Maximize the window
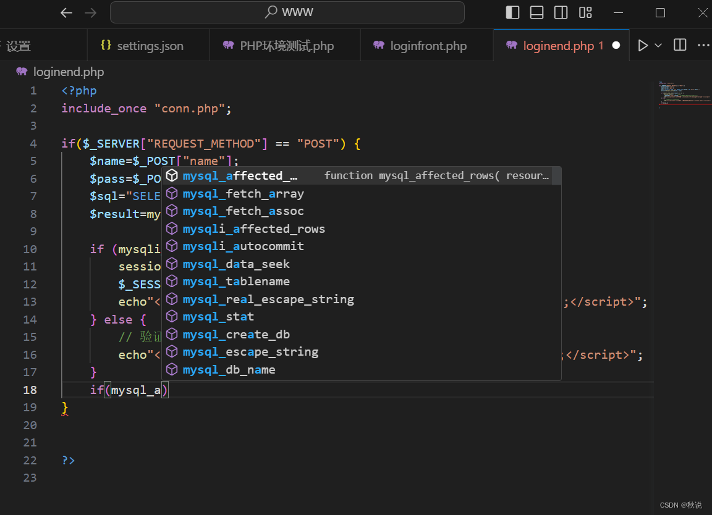The width and height of the screenshot is (712, 515). point(660,13)
